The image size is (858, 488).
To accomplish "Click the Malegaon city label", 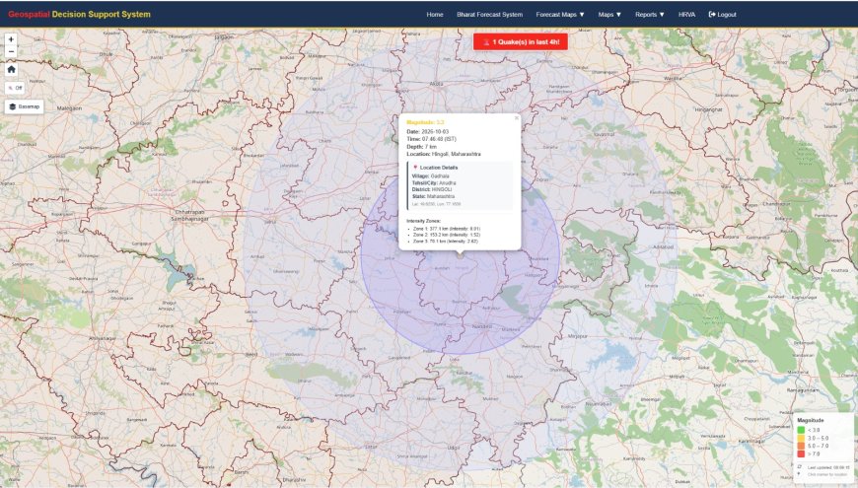I will 69,108.
